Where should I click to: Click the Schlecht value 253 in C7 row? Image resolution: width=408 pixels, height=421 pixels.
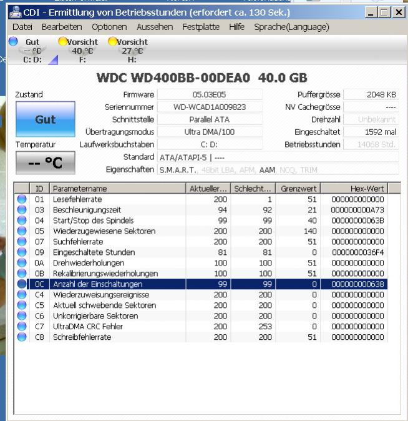[265, 327]
